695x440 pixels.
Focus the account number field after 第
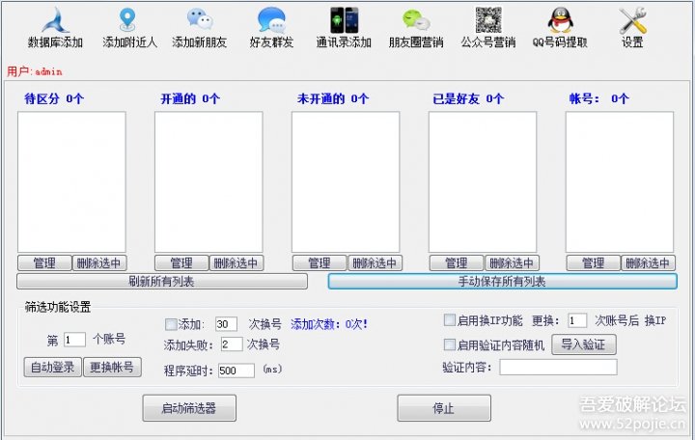pos(74,340)
